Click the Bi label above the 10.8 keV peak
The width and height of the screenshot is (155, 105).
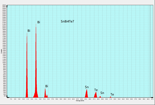pyautogui.click(x=29, y=31)
